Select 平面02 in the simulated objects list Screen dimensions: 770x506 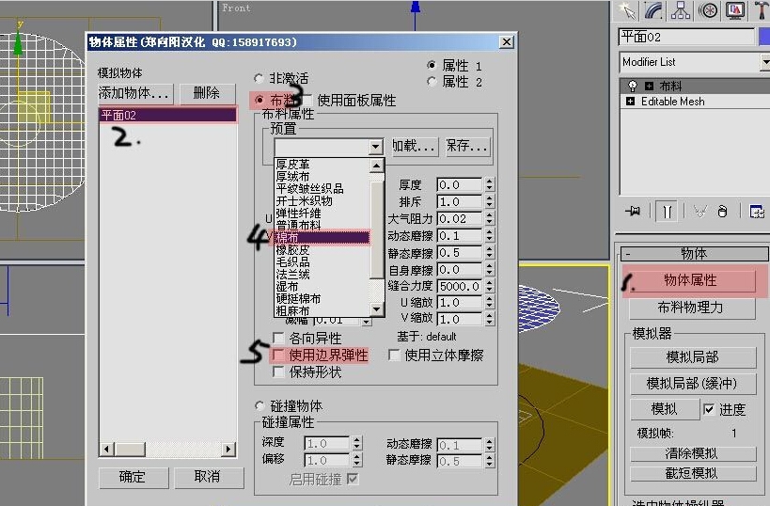pos(167,115)
